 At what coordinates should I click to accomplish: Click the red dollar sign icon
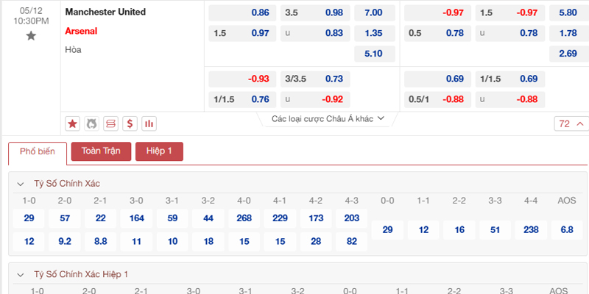[130, 123]
